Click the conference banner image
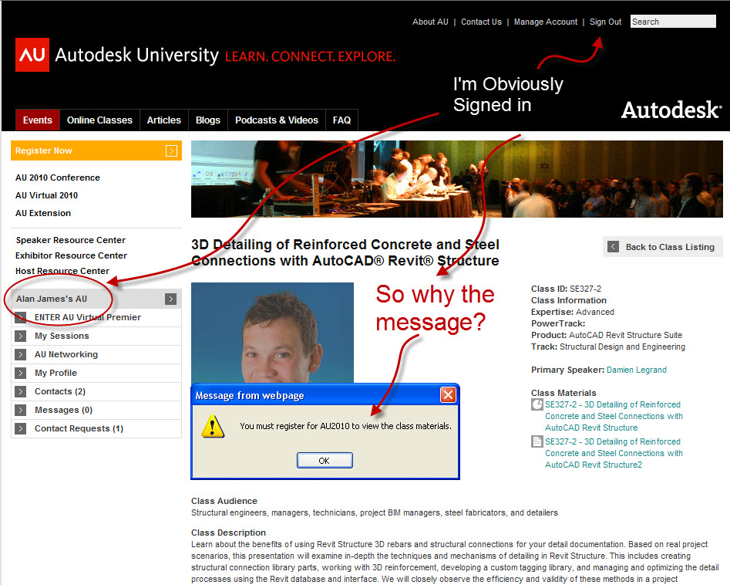 pyautogui.click(x=456, y=179)
